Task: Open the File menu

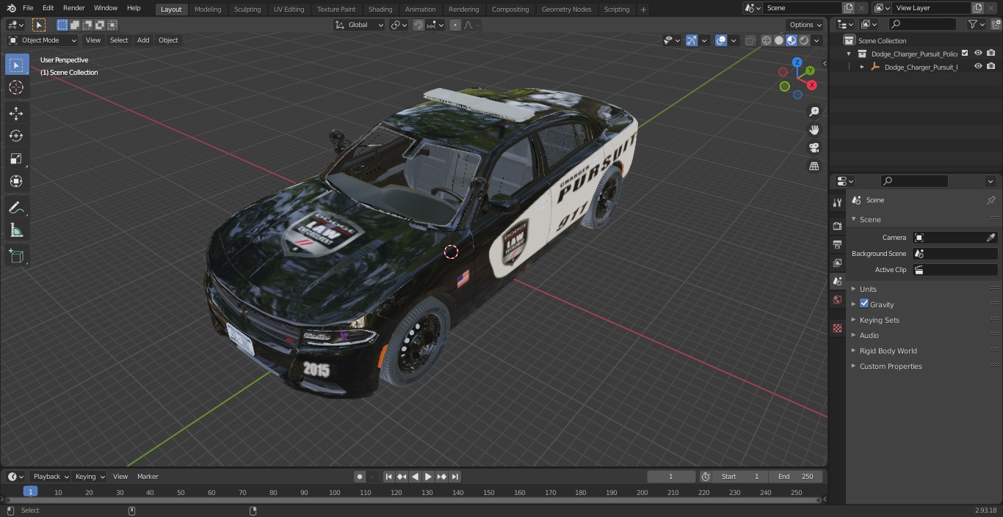Action: click(x=28, y=8)
